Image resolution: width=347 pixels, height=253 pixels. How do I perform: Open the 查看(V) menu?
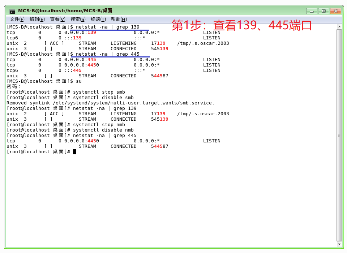57,19
